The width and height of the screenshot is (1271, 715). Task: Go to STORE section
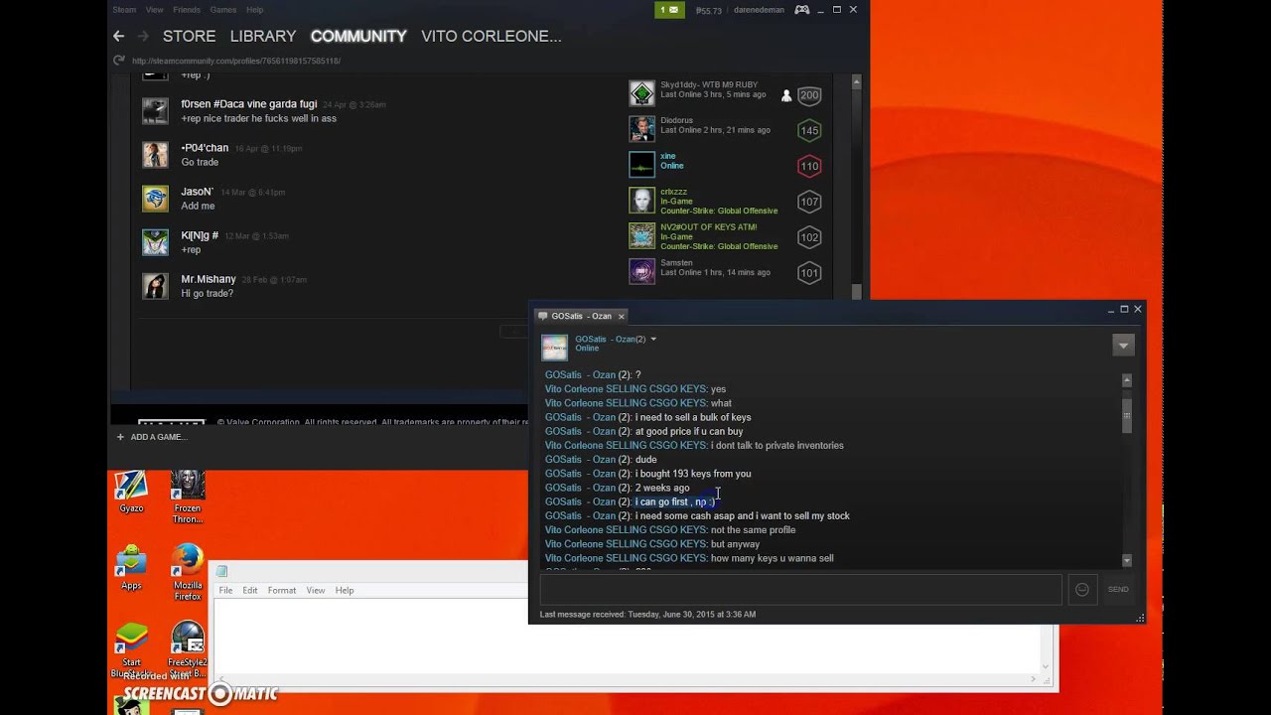click(189, 36)
